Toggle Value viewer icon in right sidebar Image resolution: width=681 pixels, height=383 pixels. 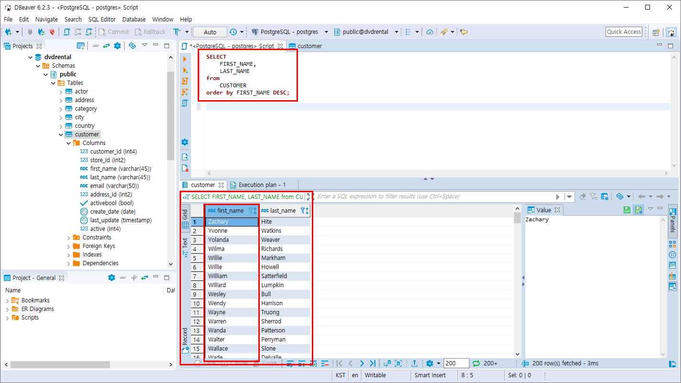coord(672,286)
